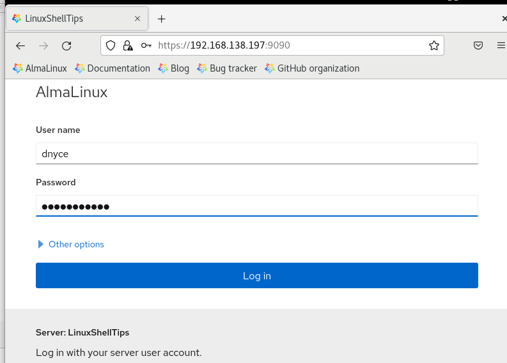Open the tracking protection shield icon
The image size is (507, 363).
(111, 45)
